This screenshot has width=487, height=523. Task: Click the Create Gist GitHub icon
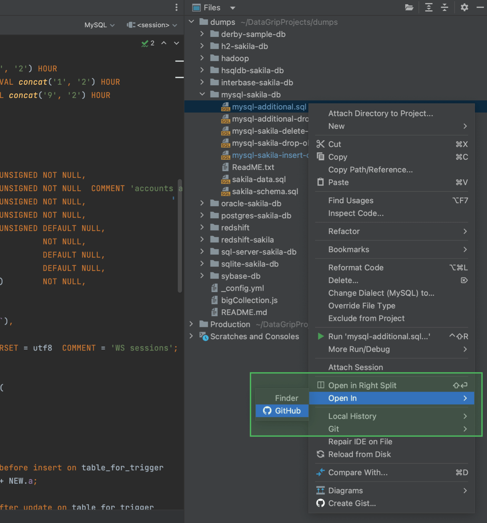pos(320,503)
